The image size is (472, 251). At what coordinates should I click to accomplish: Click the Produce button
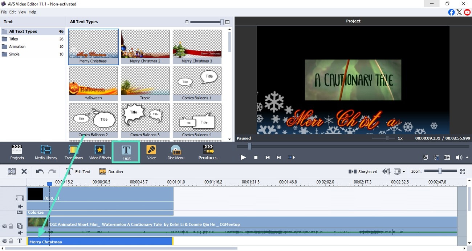click(x=209, y=152)
